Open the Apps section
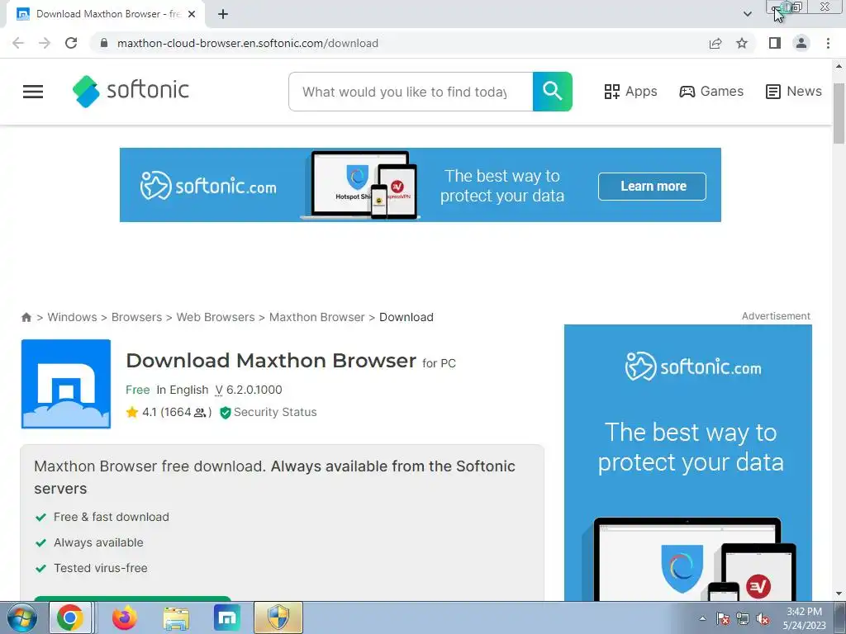This screenshot has height=634, width=846. pos(630,92)
